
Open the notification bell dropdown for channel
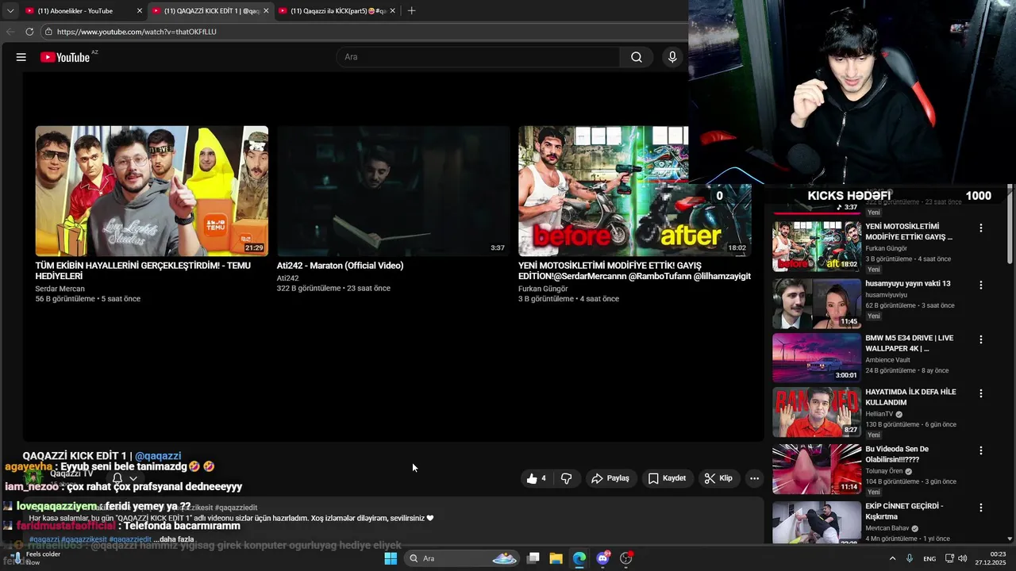pyautogui.click(x=125, y=478)
